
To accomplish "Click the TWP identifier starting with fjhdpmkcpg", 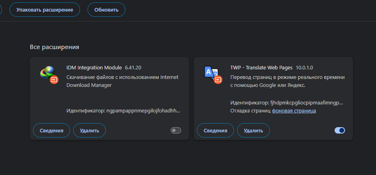I will pyautogui.click(x=286, y=103).
